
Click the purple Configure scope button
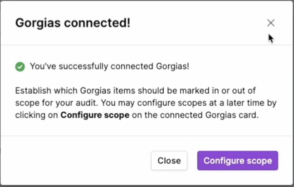[238, 161]
